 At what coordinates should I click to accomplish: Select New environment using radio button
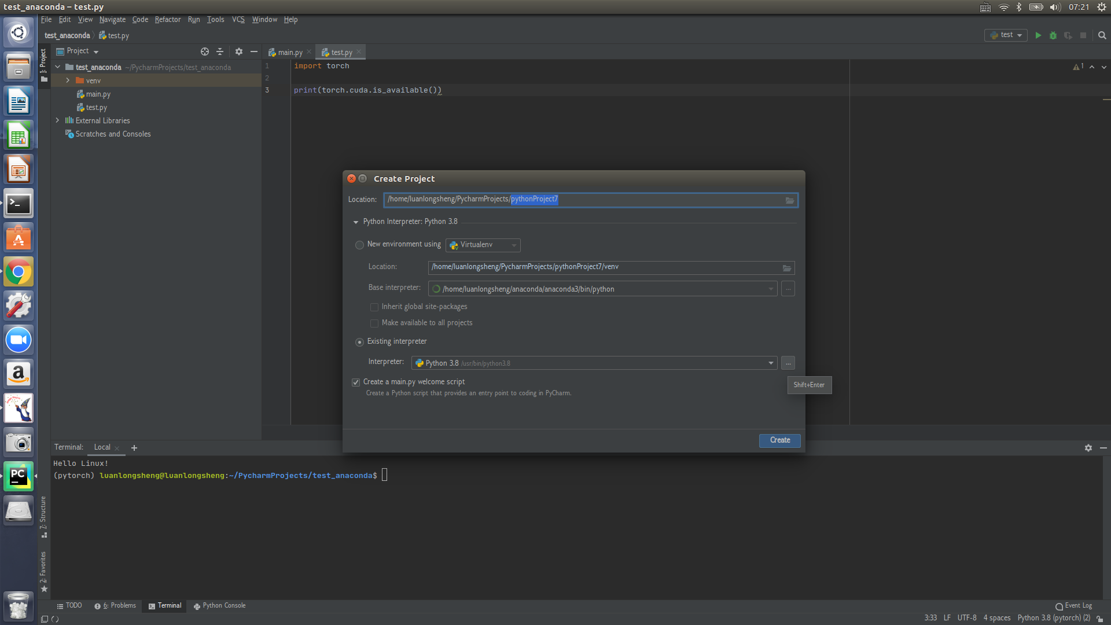(x=359, y=245)
